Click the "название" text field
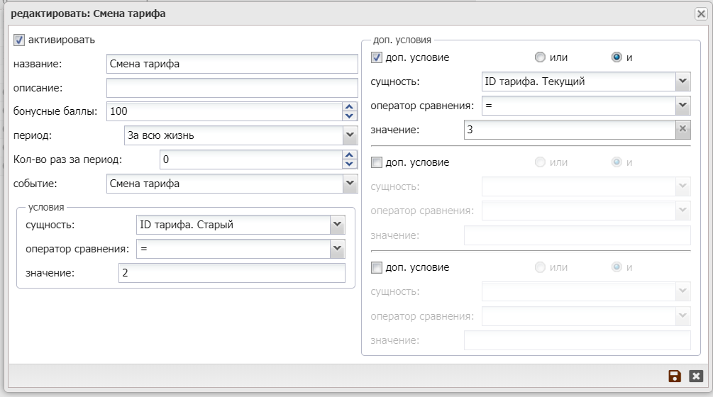Screen dimensions: 713x397 232,64
